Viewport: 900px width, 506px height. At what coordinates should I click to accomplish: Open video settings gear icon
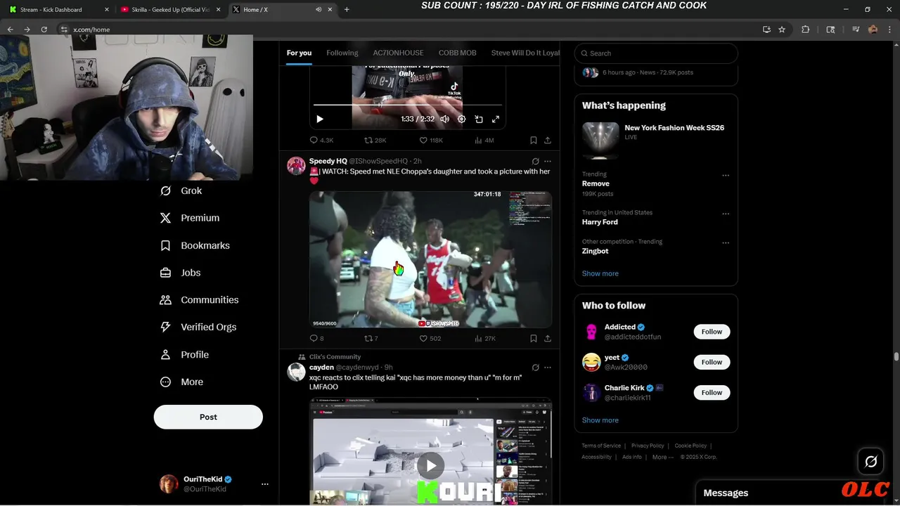pyautogui.click(x=461, y=119)
